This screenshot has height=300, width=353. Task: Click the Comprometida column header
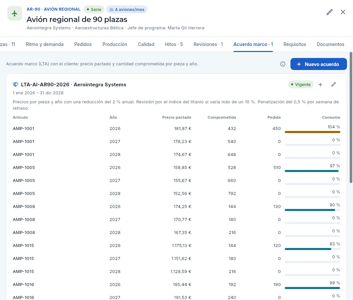(x=222, y=117)
